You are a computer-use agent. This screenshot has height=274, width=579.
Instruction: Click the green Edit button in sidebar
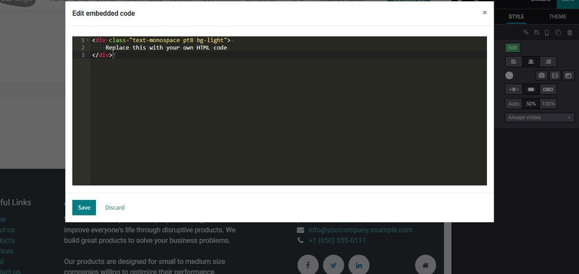512,47
